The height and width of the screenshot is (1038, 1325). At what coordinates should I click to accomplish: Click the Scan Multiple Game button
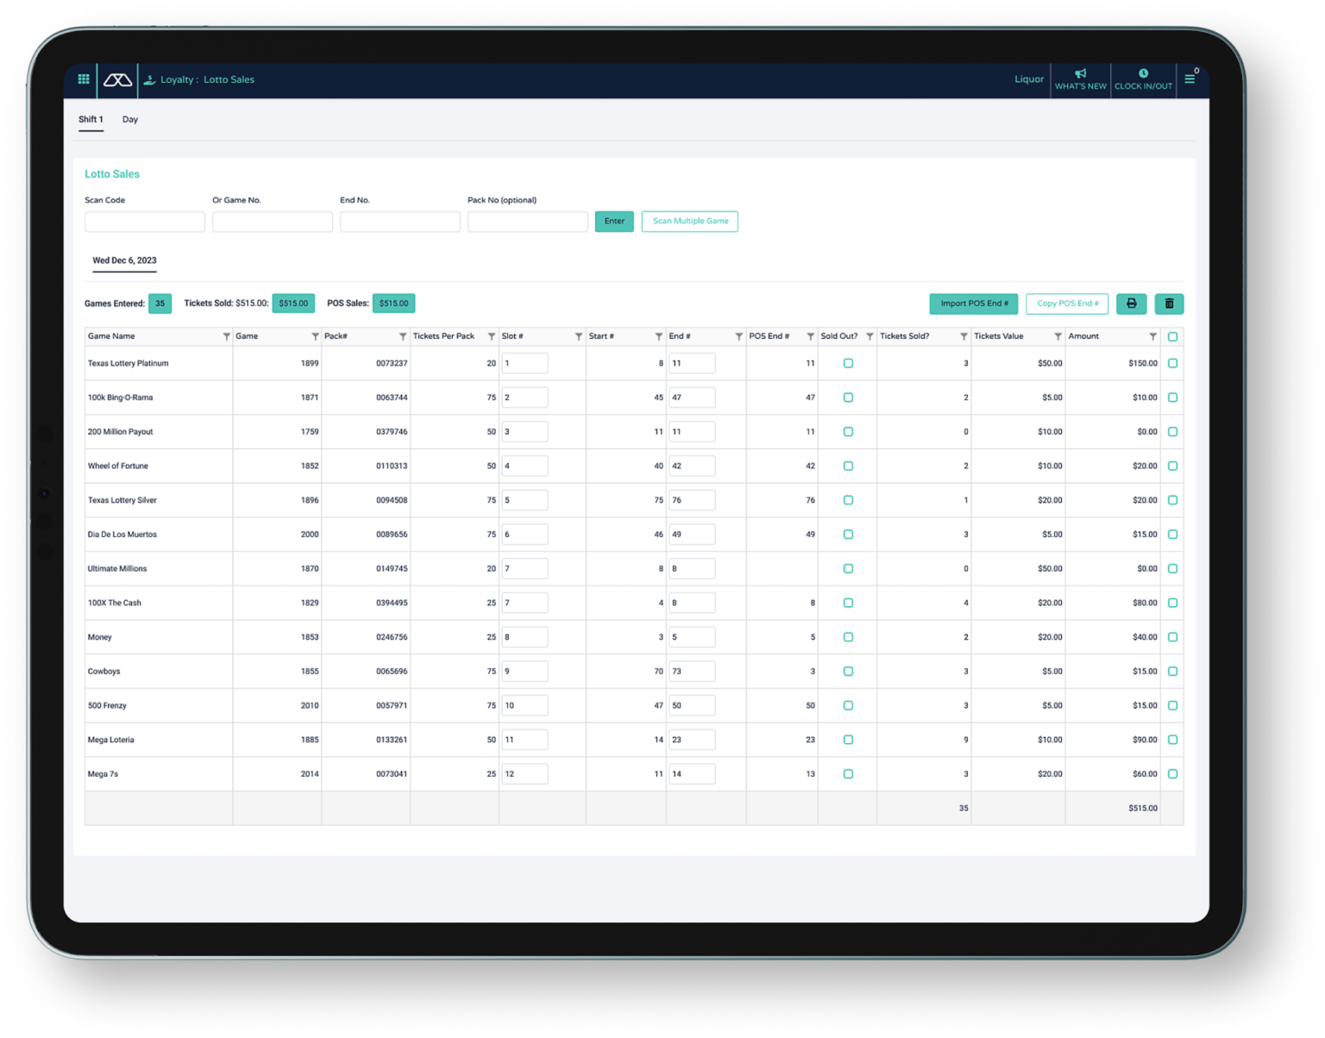coord(689,222)
